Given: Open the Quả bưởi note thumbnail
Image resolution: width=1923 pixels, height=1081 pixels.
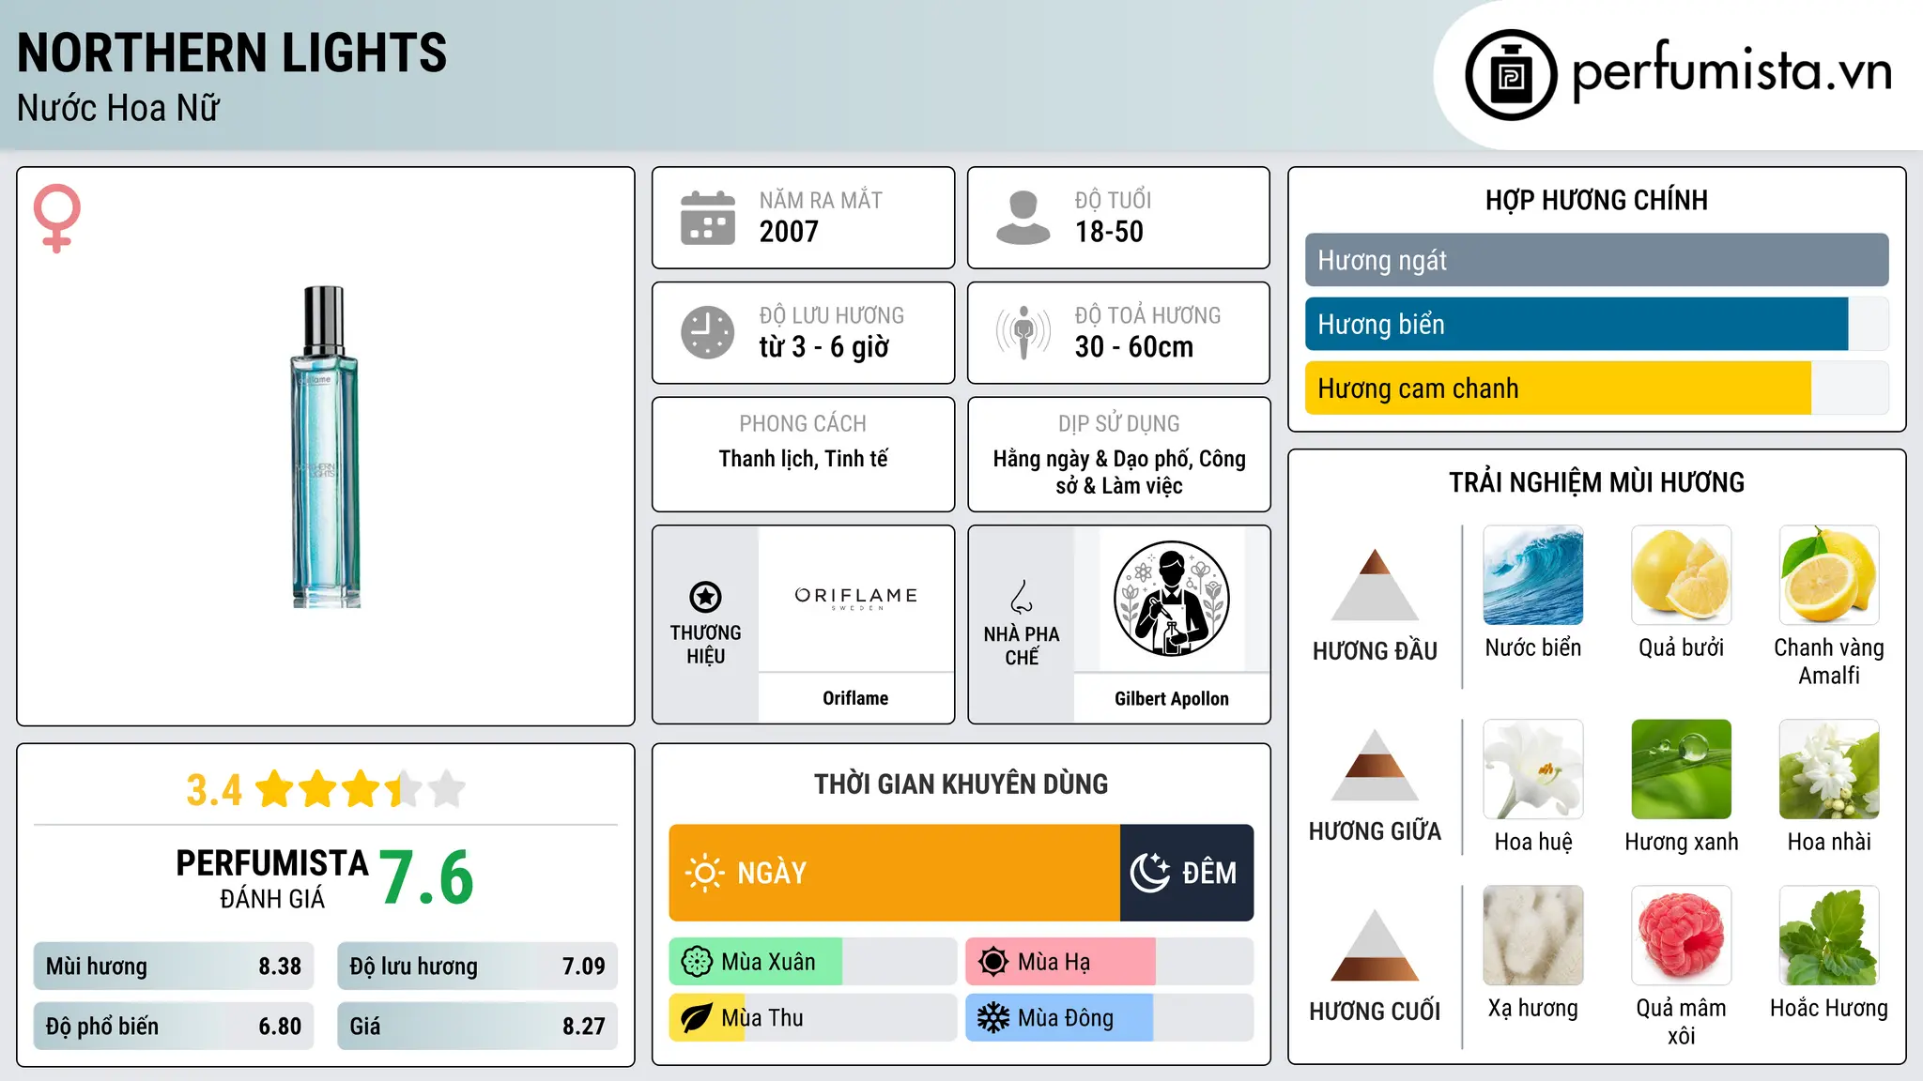Looking at the screenshot, I should pyautogui.click(x=1681, y=575).
